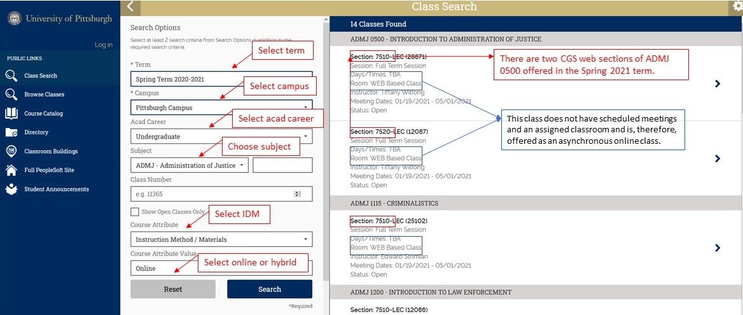Open the Term dropdown

tap(221, 79)
